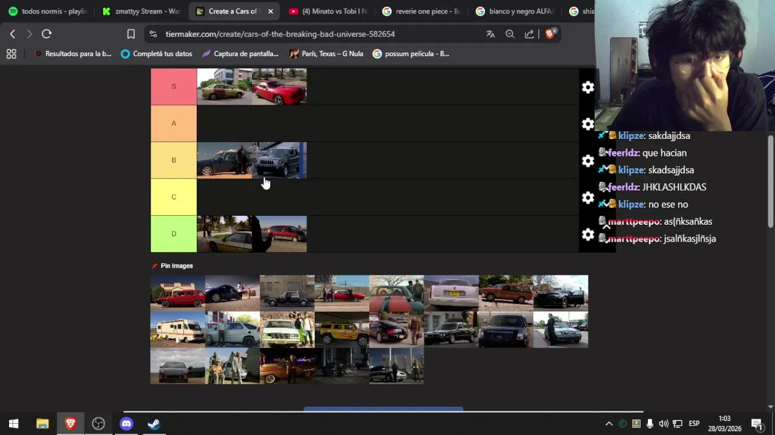
Task: Click the Brave browser taskbar icon
Action: pos(70,424)
